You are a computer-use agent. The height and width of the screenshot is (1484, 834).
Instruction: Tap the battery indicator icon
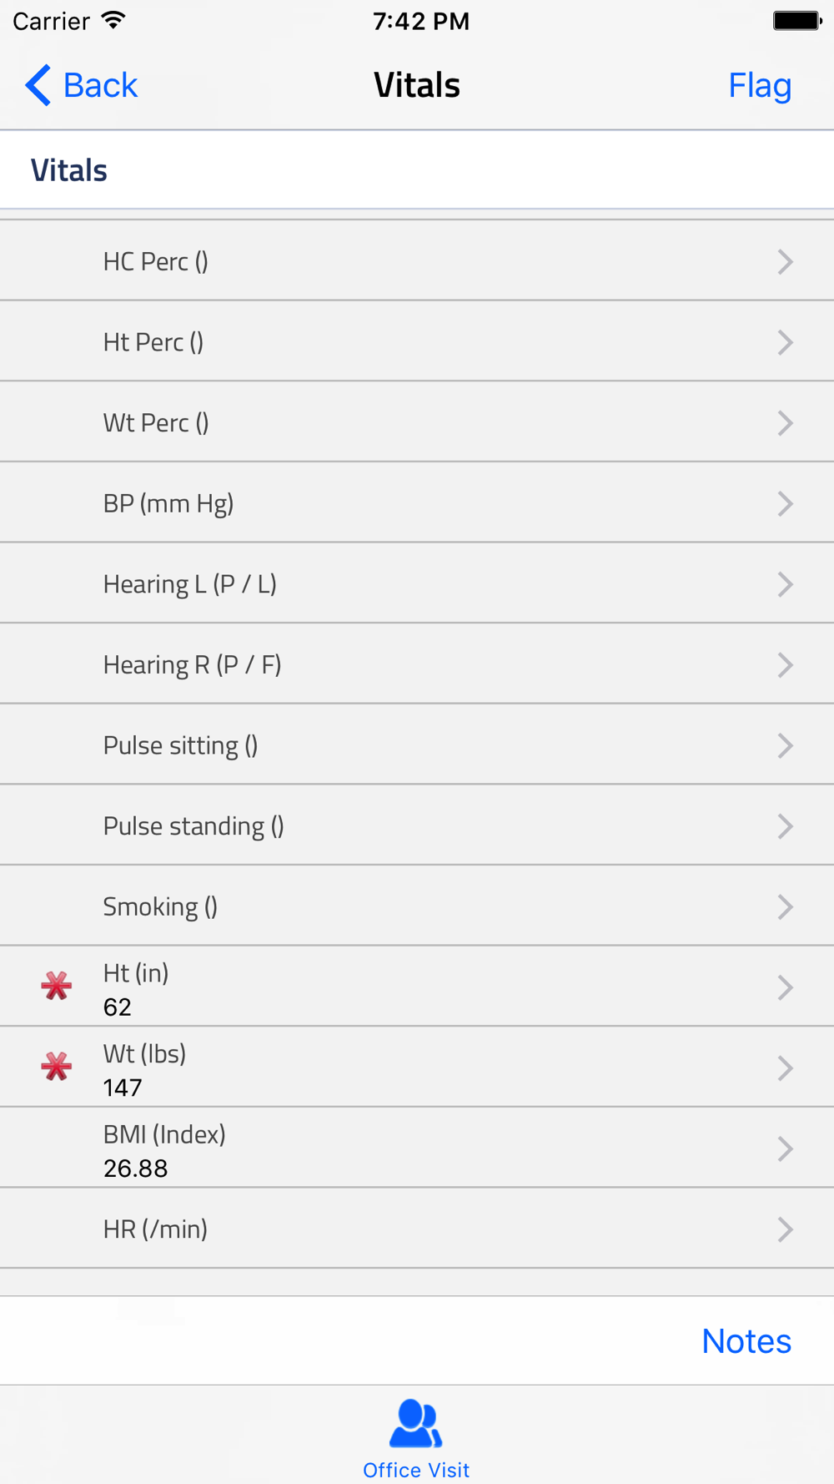click(x=796, y=21)
